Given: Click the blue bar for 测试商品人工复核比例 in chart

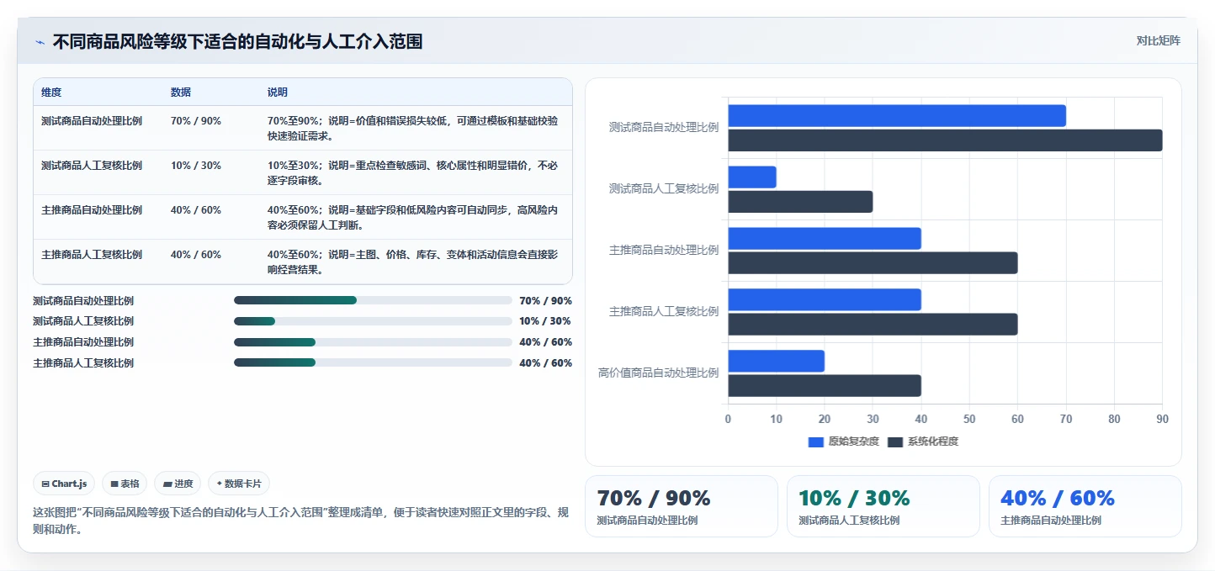Looking at the screenshot, I should 752,177.
